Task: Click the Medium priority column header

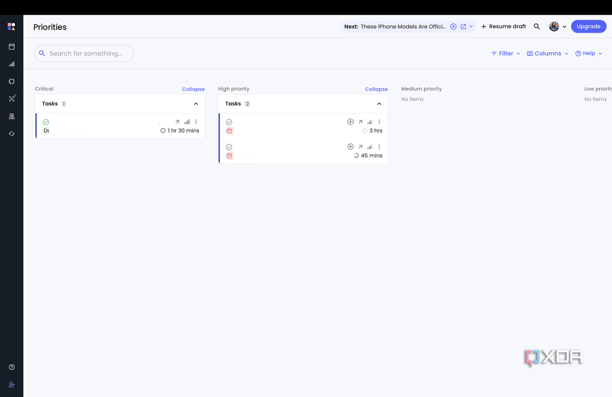Action: (422, 89)
